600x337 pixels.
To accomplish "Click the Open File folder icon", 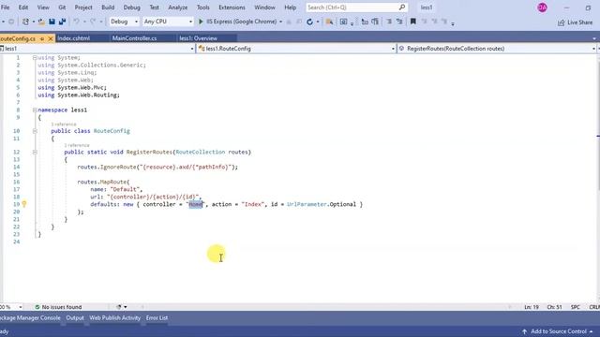I will tap(41, 22).
